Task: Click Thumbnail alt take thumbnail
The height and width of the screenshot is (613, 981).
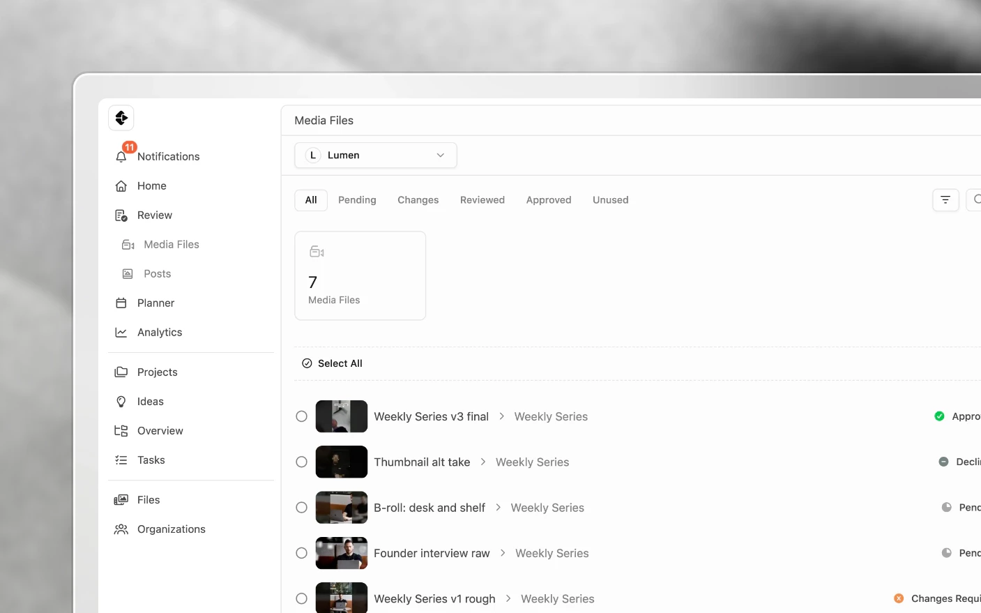Action: point(342,462)
